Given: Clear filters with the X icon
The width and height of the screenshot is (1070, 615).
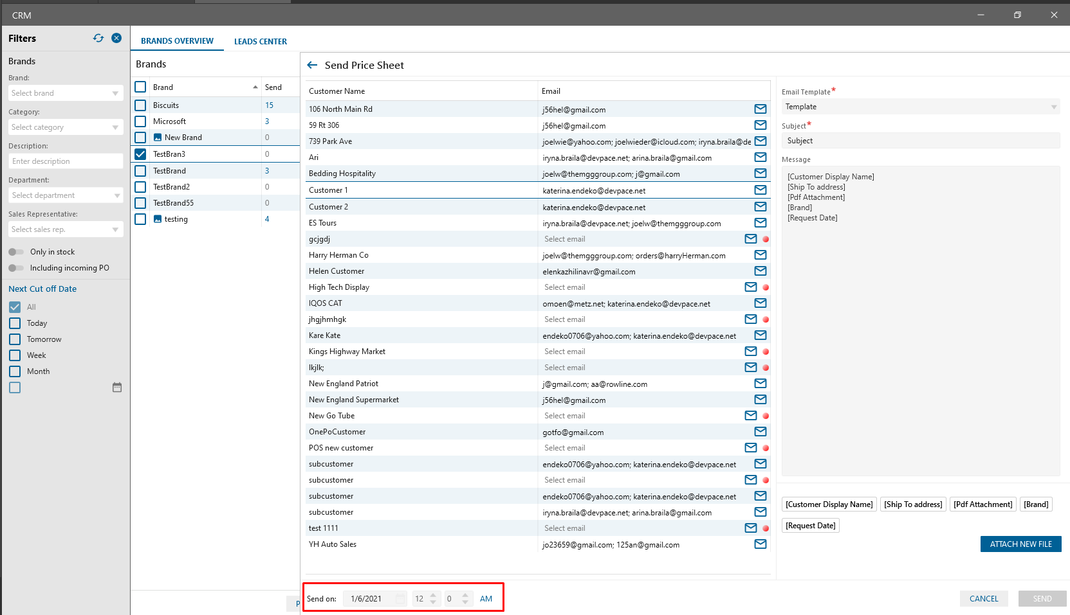Looking at the screenshot, I should pos(116,39).
